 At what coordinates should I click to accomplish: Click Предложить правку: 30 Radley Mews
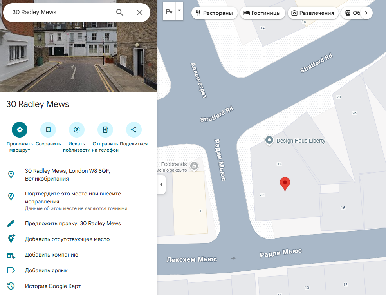(x=73, y=223)
